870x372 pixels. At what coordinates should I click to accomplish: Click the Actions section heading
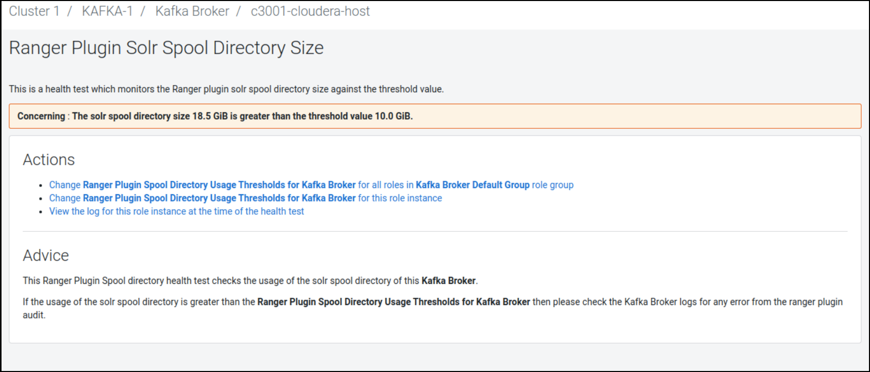tap(48, 160)
